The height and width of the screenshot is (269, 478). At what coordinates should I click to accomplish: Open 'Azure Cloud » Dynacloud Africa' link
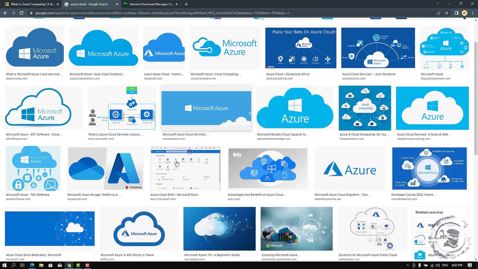(x=288, y=74)
